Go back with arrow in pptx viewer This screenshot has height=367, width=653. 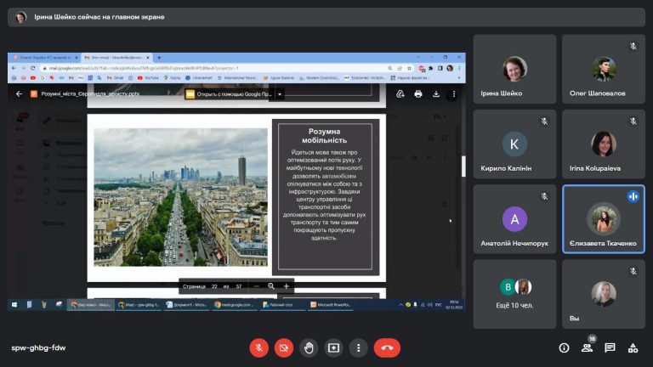19,94
